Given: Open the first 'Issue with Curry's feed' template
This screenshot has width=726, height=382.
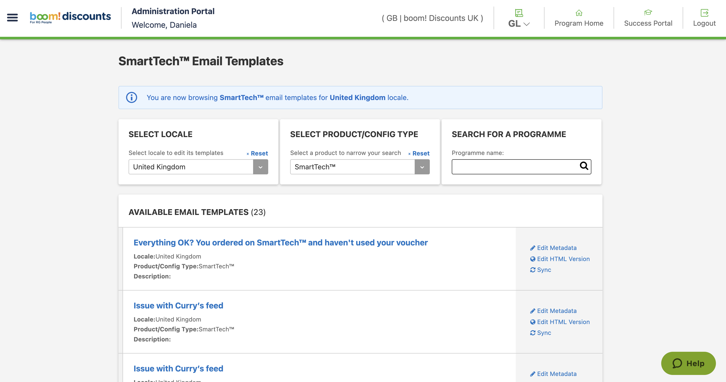Looking at the screenshot, I should [x=178, y=306].
